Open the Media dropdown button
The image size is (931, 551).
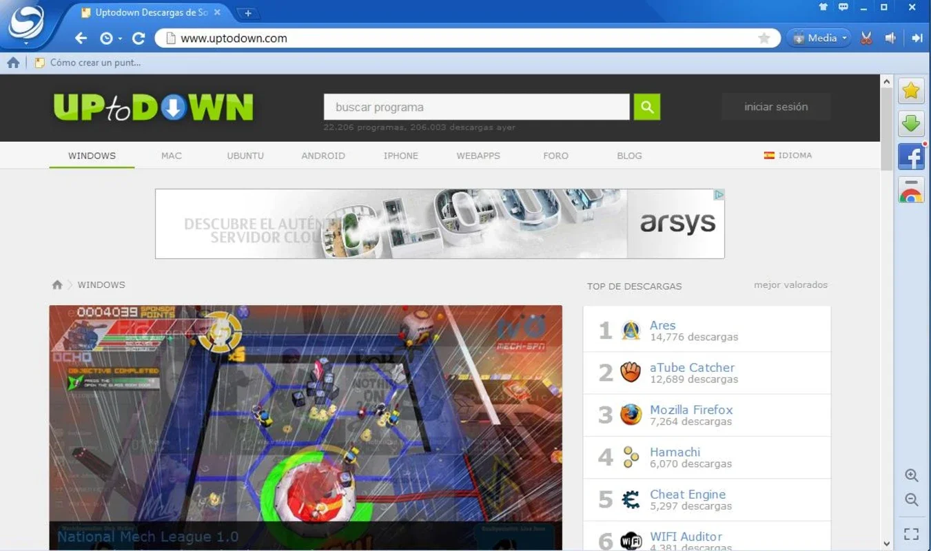tap(819, 39)
